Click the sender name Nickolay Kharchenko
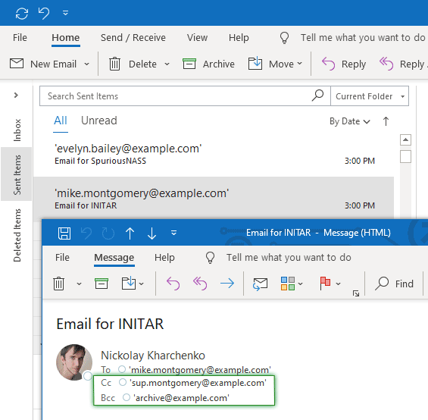Image resolution: width=428 pixels, height=420 pixels. coord(153,356)
